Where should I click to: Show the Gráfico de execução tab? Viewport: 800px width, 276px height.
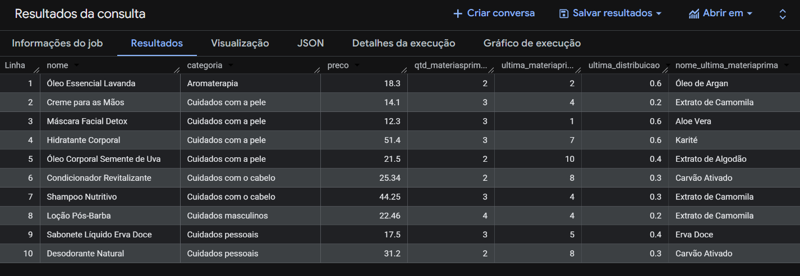tap(531, 43)
